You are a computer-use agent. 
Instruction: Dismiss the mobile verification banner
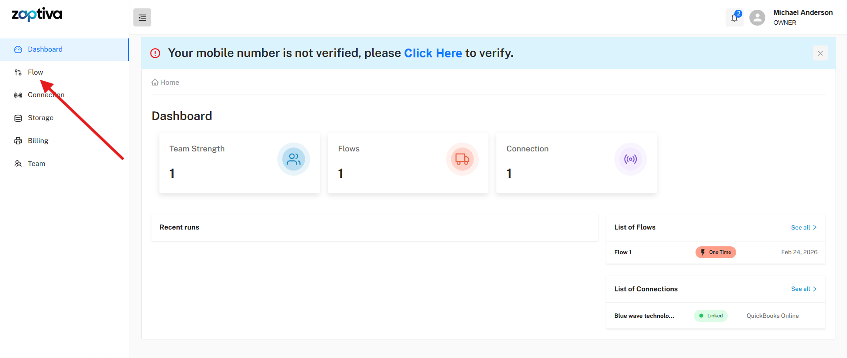[820, 53]
